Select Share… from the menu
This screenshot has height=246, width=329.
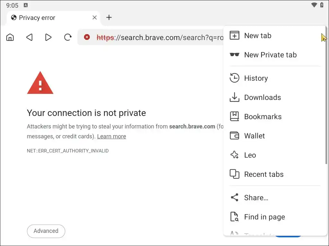pos(274,198)
